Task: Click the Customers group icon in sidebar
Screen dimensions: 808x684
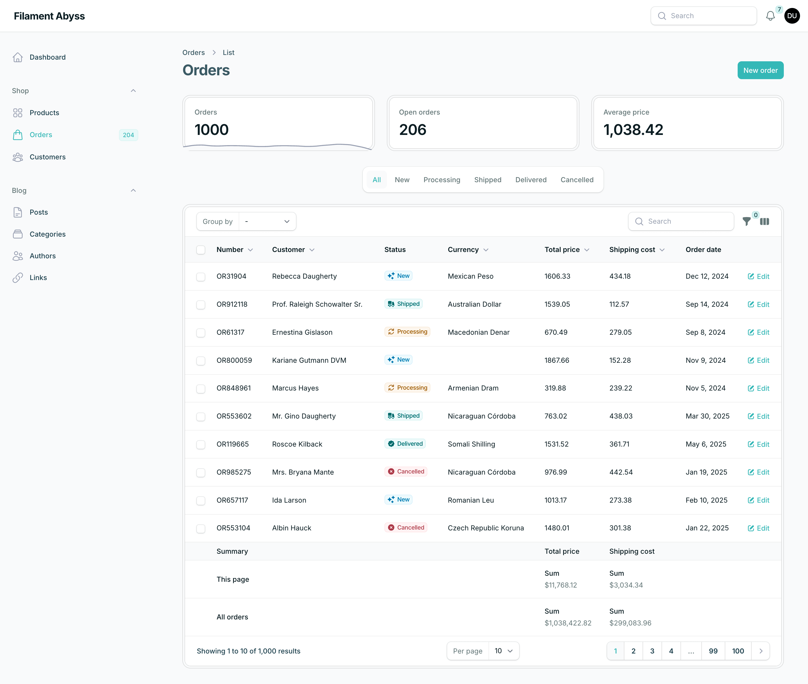Action: pos(18,157)
